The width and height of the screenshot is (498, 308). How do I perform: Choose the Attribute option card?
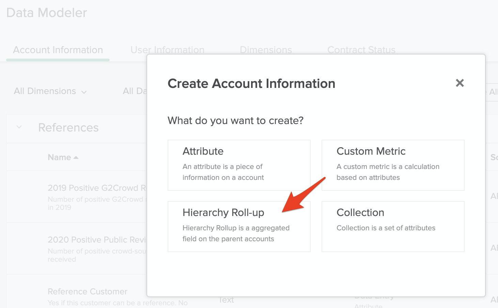coord(239,165)
